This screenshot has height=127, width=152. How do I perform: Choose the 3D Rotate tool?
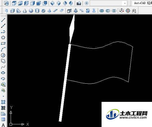tap(128, 11)
